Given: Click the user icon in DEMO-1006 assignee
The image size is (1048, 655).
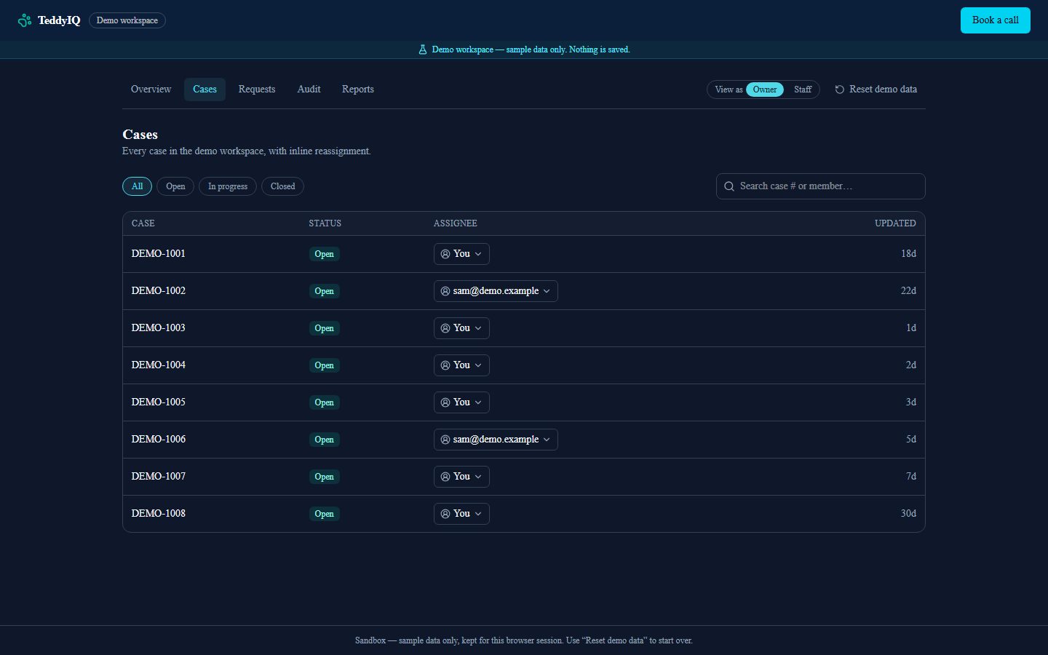Looking at the screenshot, I should 445,440.
